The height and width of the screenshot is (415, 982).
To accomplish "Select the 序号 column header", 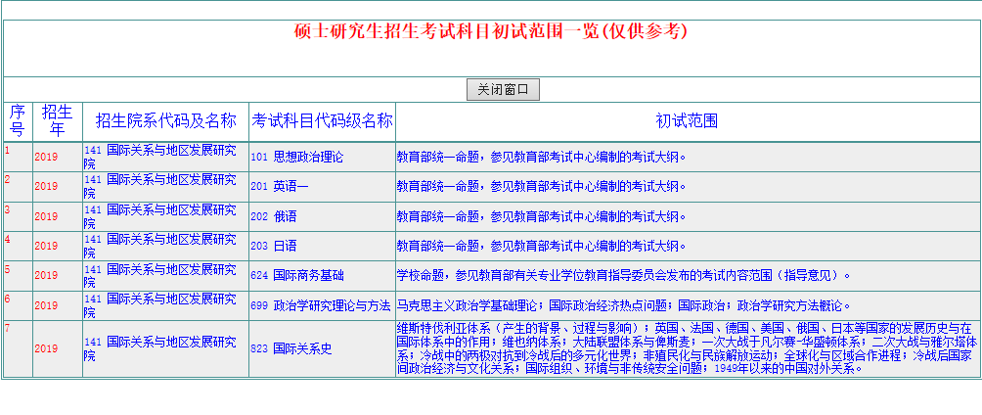I will pyautogui.click(x=18, y=121).
